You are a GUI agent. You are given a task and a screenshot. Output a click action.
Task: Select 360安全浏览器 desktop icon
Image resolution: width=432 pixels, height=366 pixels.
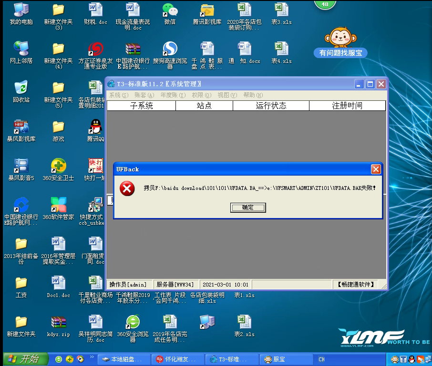133,328
